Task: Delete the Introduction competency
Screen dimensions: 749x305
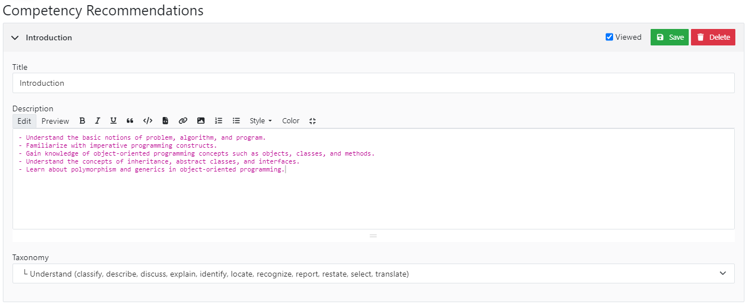Action: pos(713,37)
